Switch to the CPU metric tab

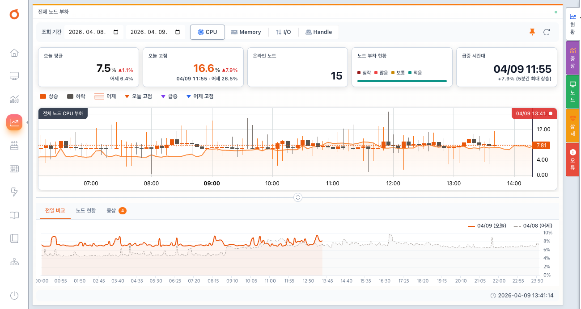(208, 32)
